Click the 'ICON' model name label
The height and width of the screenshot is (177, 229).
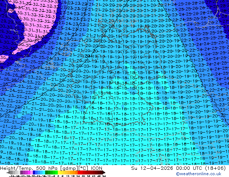(x=96, y=168)
